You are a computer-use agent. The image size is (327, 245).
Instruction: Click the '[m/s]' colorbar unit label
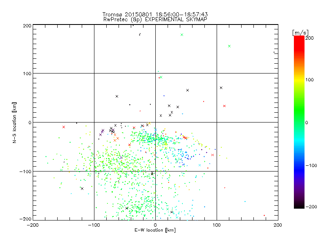pos(300,33)
